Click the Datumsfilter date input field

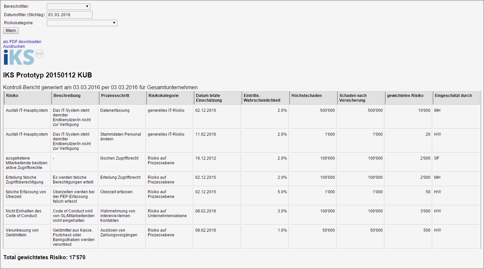coord(70,15)
